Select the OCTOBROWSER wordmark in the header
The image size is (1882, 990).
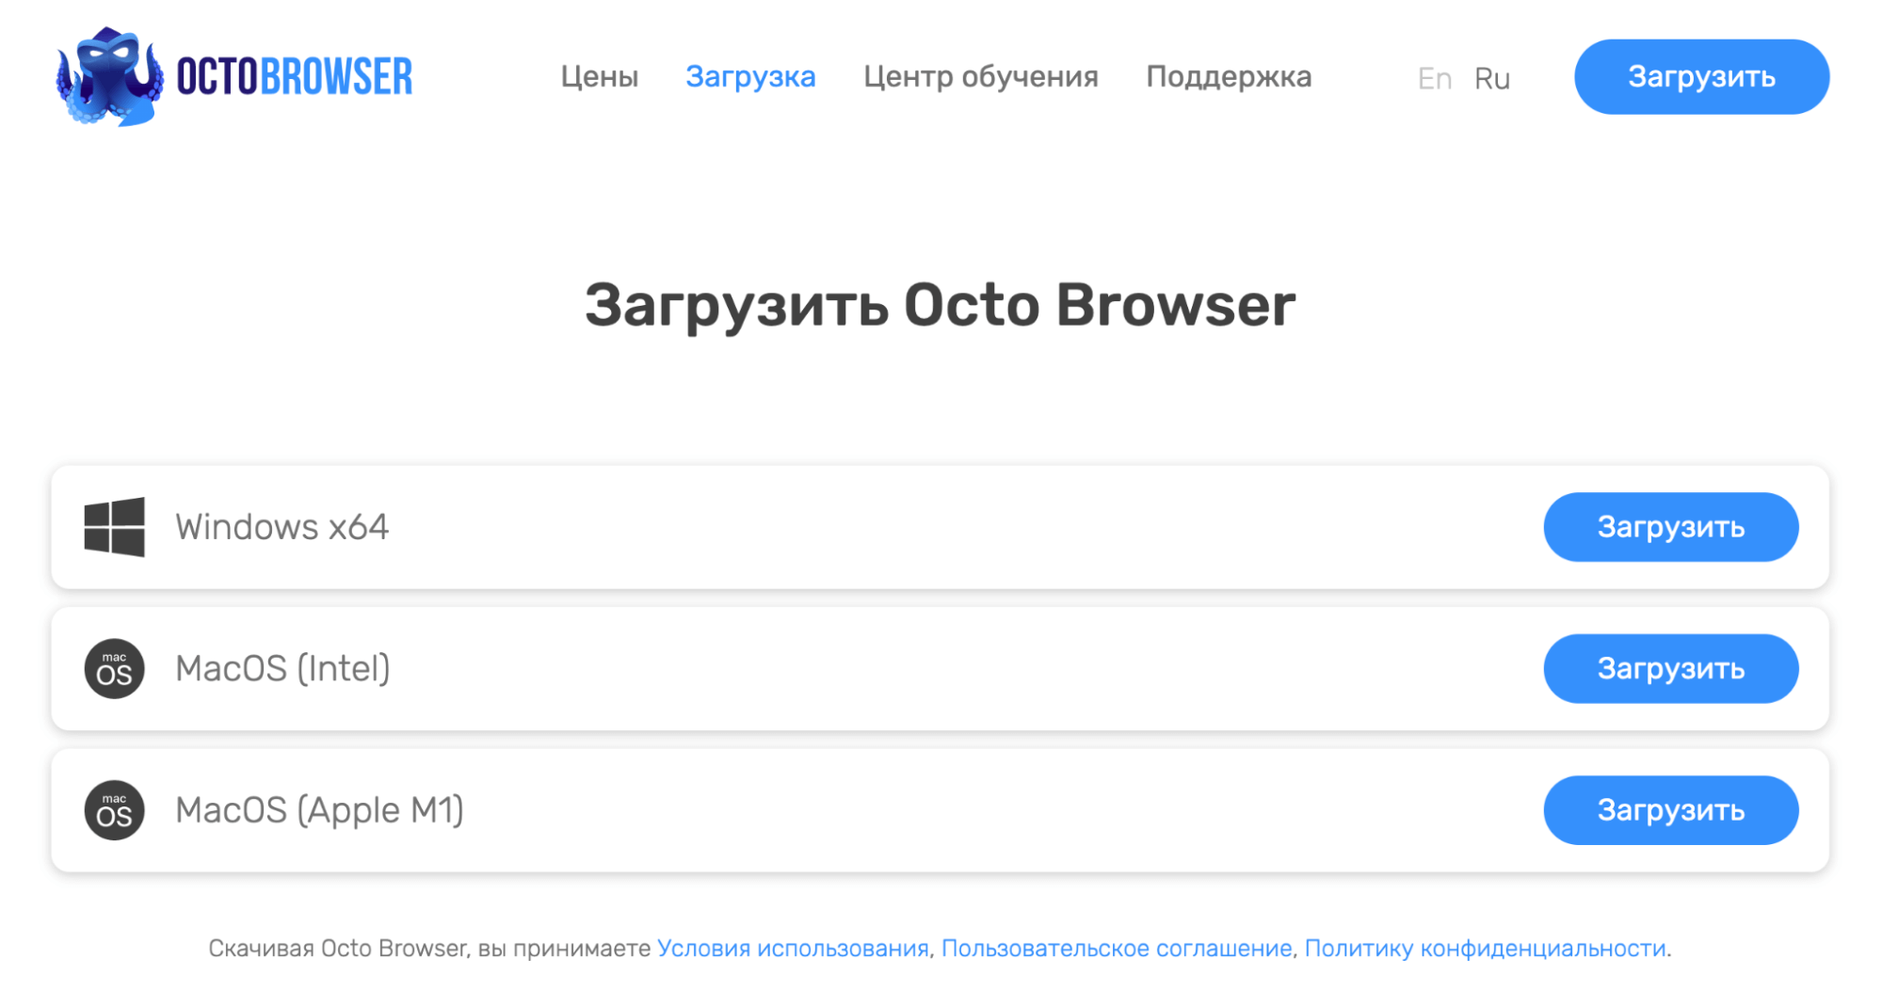294,75
